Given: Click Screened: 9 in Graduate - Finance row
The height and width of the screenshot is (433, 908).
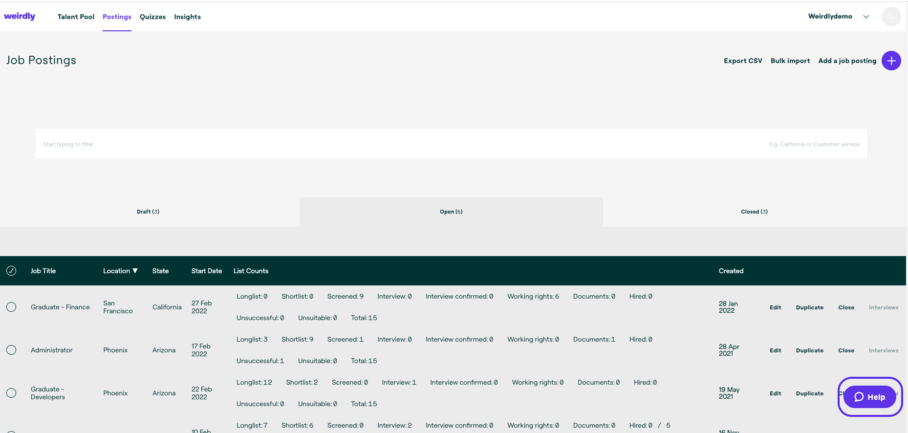Looking at the screenshot, I should (x=346, y=296).
